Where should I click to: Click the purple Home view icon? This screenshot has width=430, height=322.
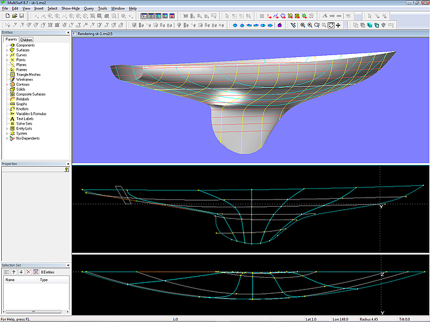tap(279, 25)
